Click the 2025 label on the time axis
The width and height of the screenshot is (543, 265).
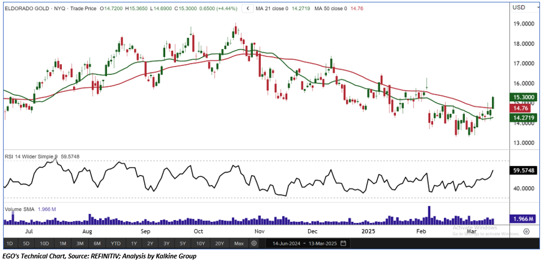367,231
